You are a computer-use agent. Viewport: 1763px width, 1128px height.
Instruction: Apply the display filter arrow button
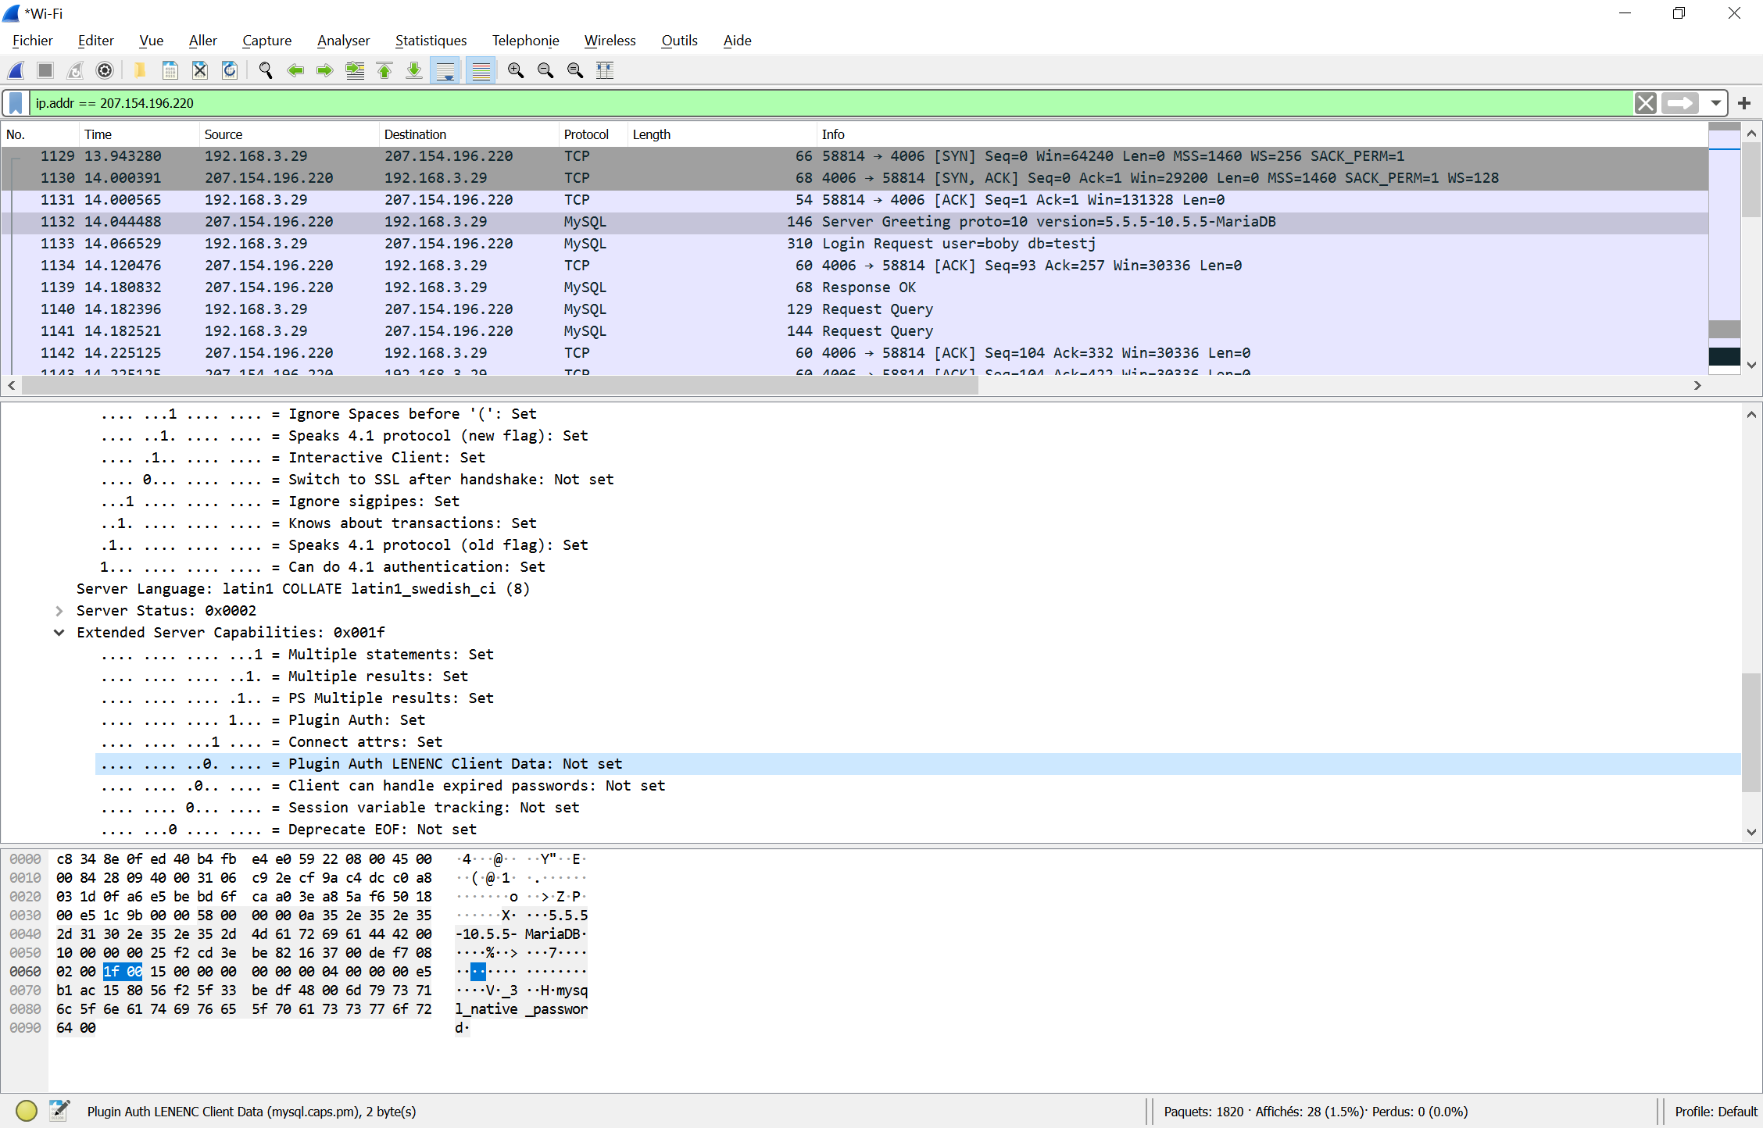pyautogui.click(x=1680, y=103)
